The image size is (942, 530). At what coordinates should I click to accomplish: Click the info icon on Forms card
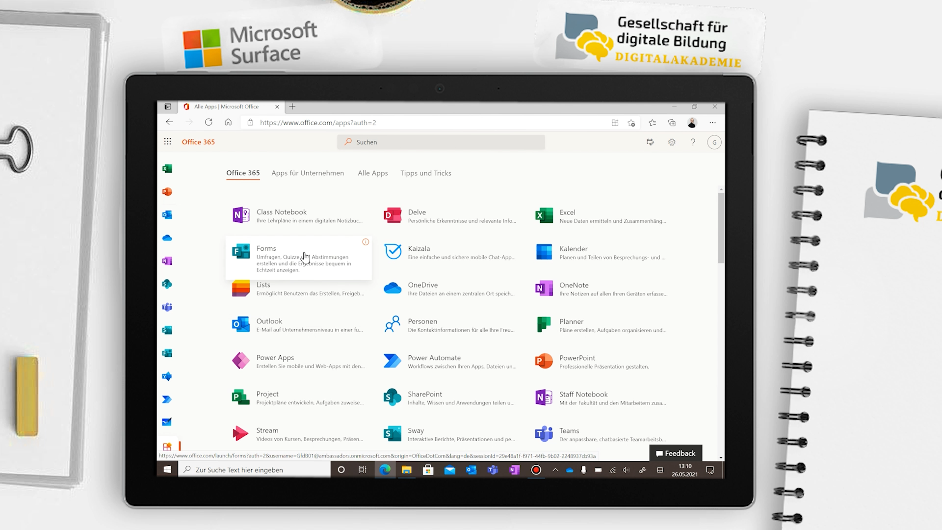click(366, 242)
